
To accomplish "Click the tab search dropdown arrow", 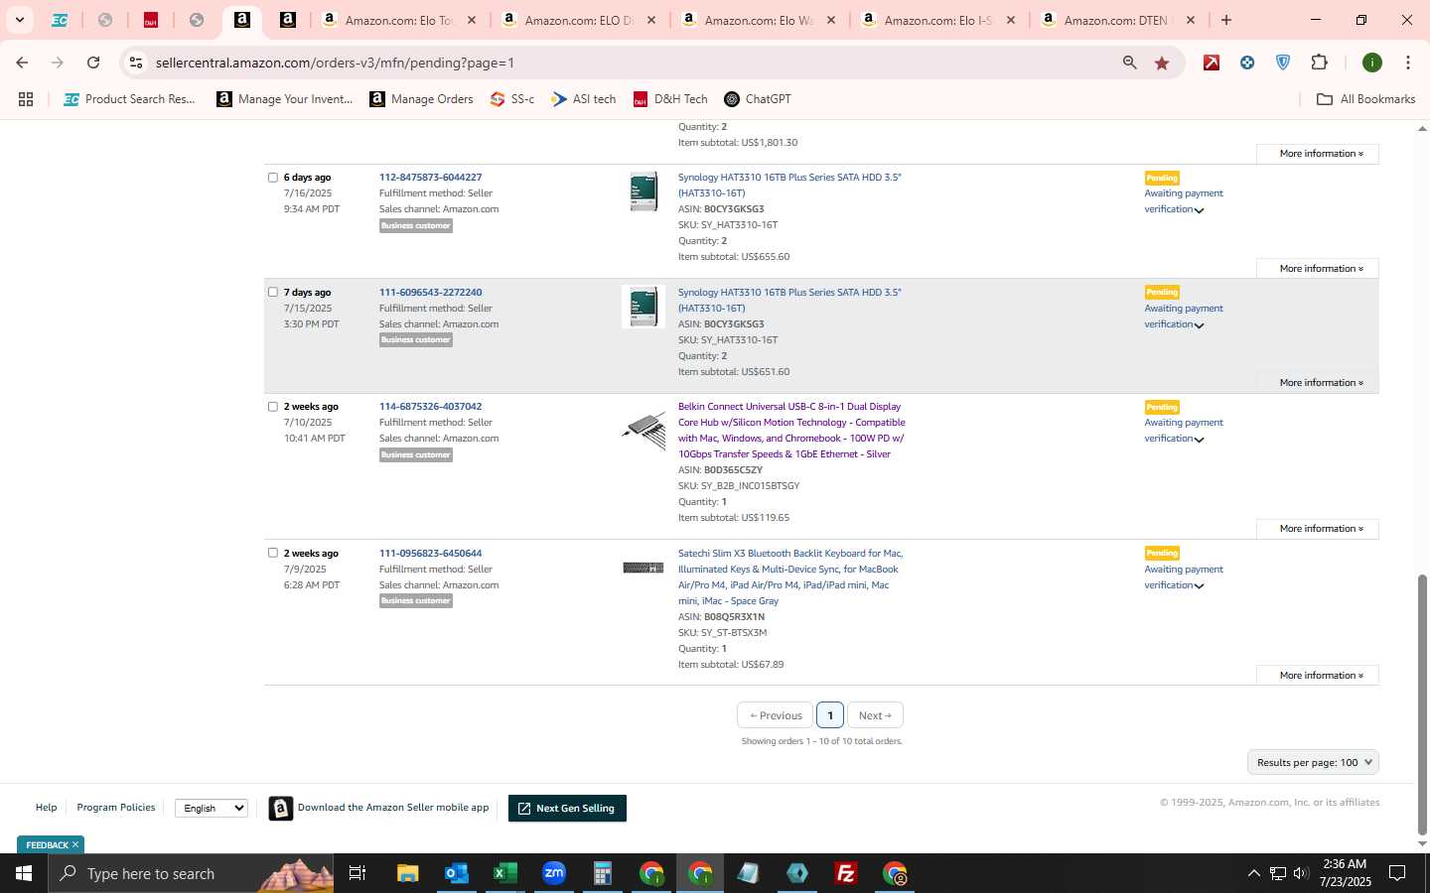I will (x=19, y=20).
